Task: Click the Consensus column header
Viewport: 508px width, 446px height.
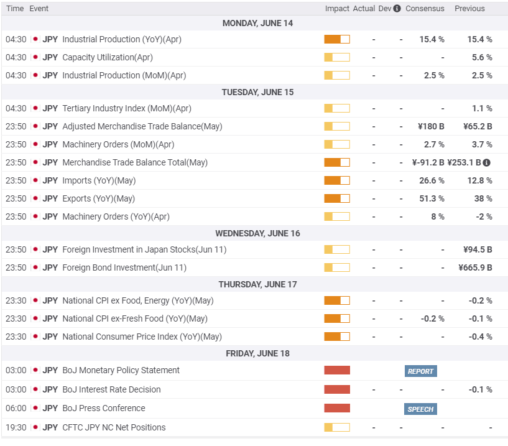Action: click(x=425, y=9)
